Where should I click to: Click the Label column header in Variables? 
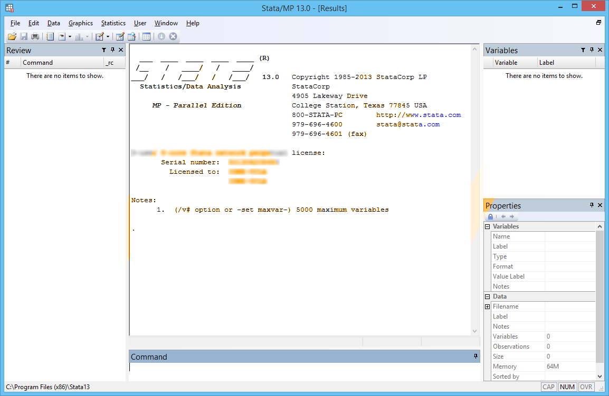point(566,62)
